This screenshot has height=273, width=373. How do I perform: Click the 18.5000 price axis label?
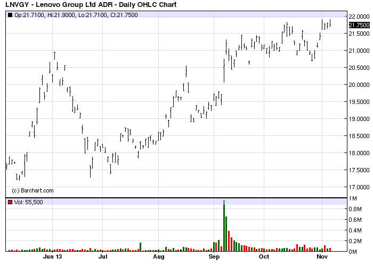[x=359, y=136]
